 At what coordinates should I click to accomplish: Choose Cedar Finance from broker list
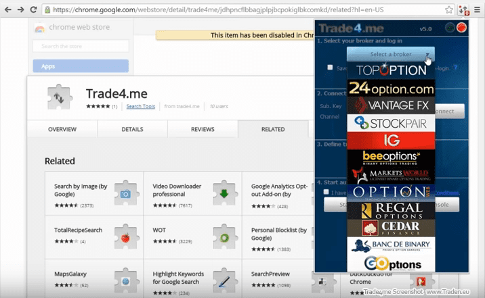[391, 228]
